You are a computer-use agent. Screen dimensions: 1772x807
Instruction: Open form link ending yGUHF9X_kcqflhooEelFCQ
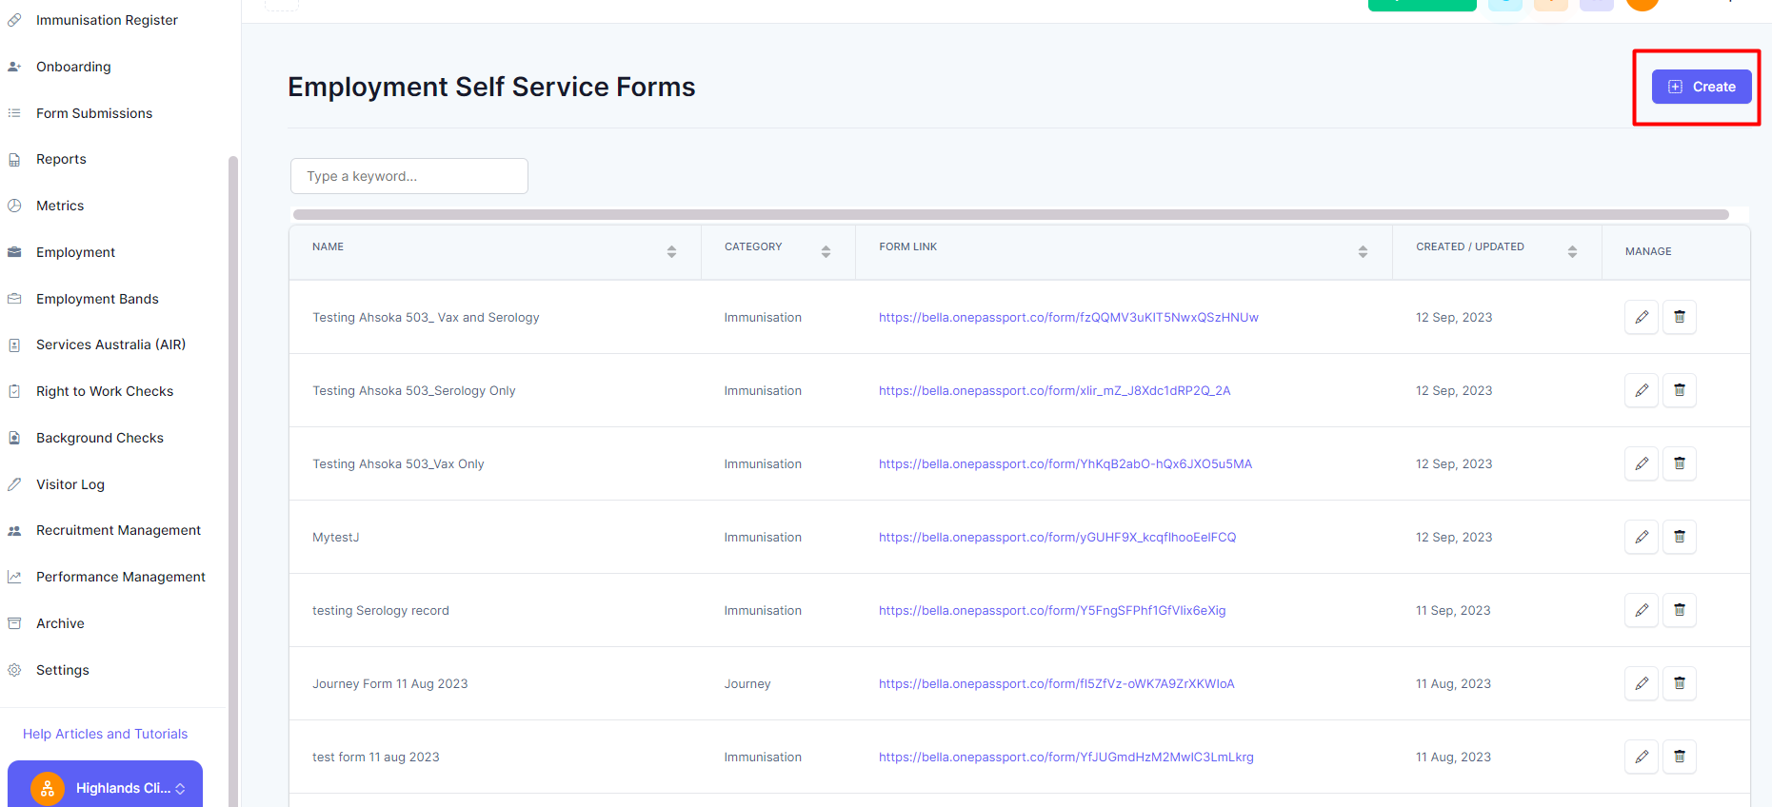click(1057, 538)
